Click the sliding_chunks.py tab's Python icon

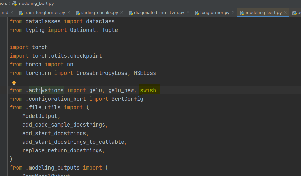(78, 13)
